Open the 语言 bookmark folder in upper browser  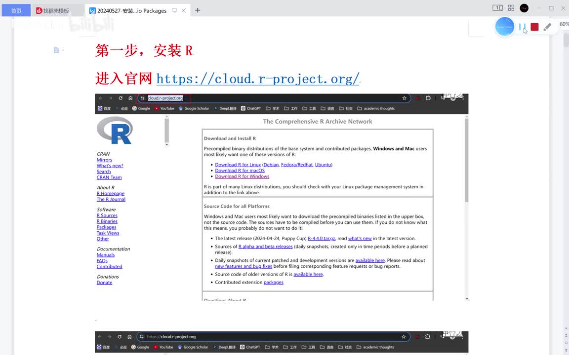point(327,108)
